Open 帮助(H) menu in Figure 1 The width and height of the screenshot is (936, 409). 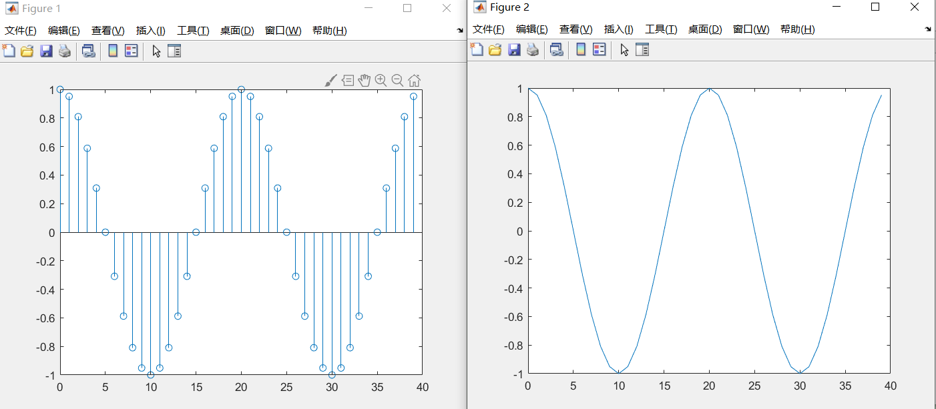click(330, 31)
